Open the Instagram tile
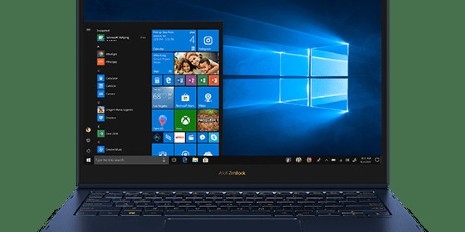This screenshot has height=232, width=465. [208, 40]
